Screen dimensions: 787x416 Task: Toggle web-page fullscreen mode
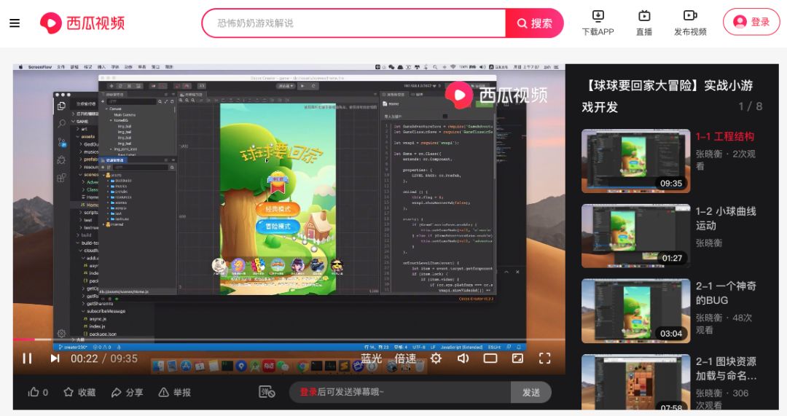click(x=517, y=358)
